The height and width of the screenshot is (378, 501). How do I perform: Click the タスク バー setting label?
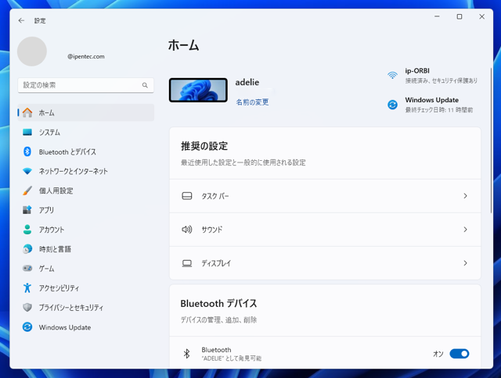pos(214,196)
